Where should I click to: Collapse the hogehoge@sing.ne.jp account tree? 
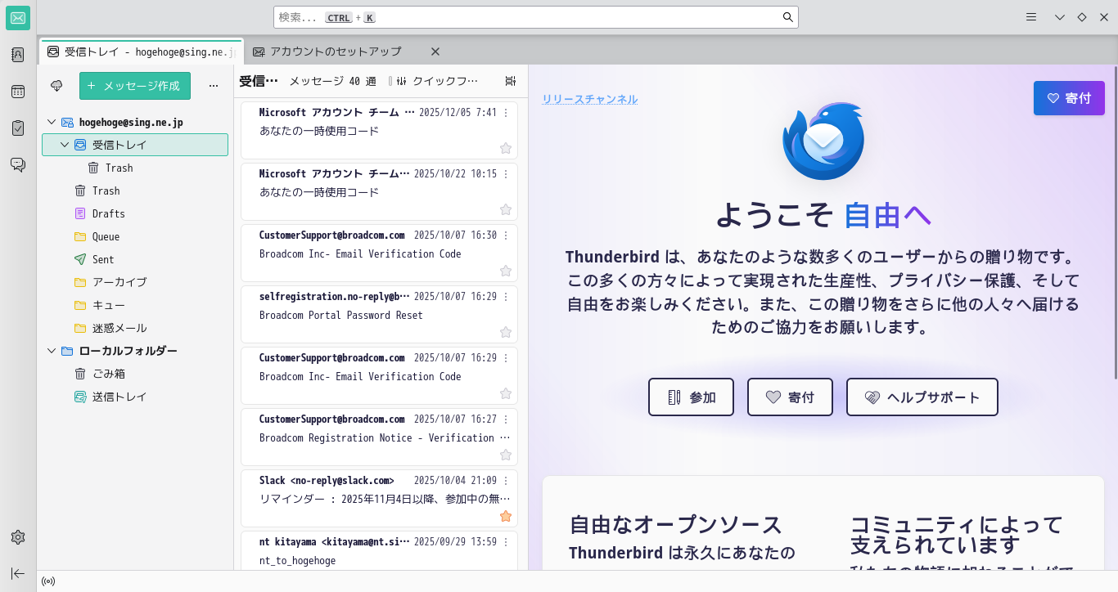click(x=52, y=122)
